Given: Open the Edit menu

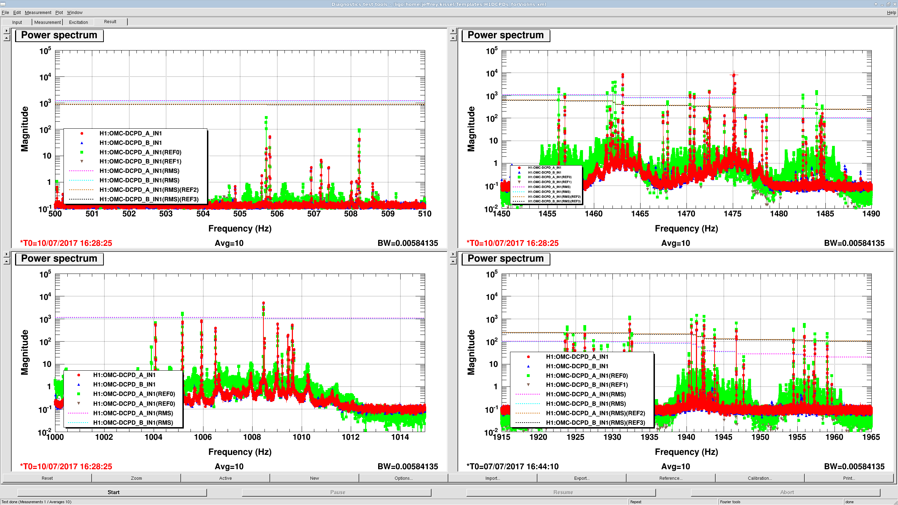Looking at the screenshot, I should point(17,13).
